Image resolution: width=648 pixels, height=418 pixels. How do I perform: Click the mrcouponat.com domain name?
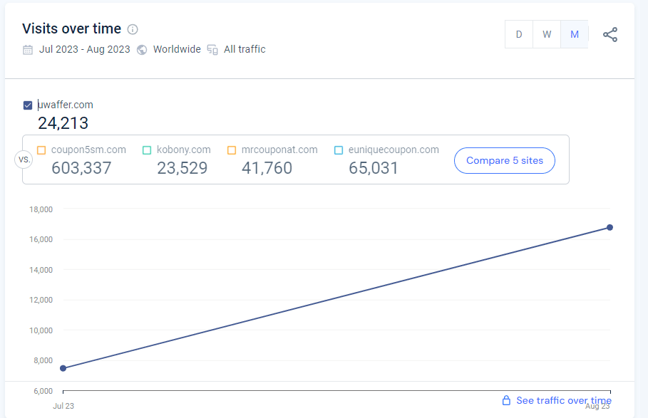(x=279, y=150)
